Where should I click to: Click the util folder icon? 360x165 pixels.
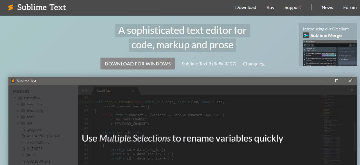click(23, 123)
